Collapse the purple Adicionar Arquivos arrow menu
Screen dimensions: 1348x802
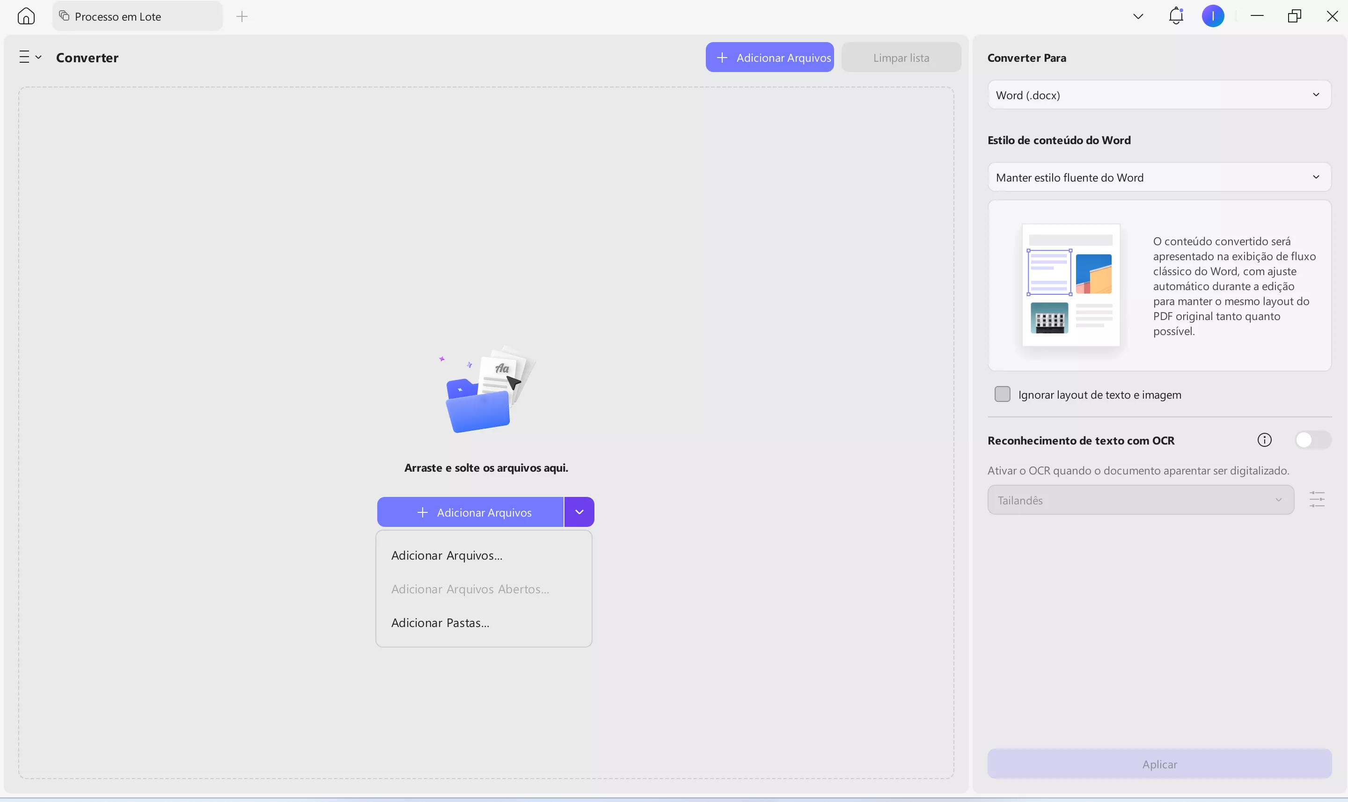[x=579, y=512]
